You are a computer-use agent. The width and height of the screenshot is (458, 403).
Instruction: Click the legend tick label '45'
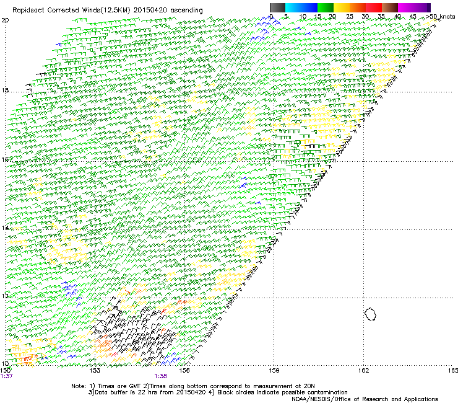click(413, 17)
